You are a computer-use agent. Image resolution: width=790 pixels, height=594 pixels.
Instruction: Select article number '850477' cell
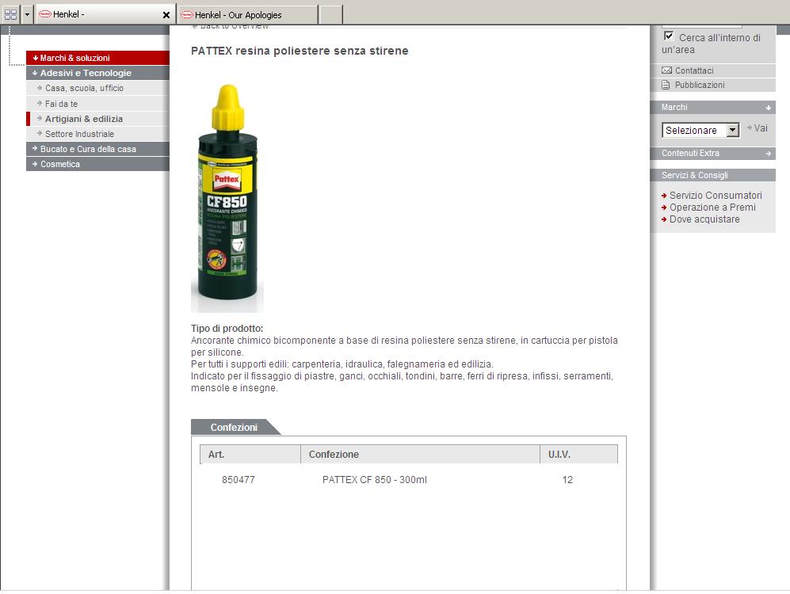[x=239, y=480]
